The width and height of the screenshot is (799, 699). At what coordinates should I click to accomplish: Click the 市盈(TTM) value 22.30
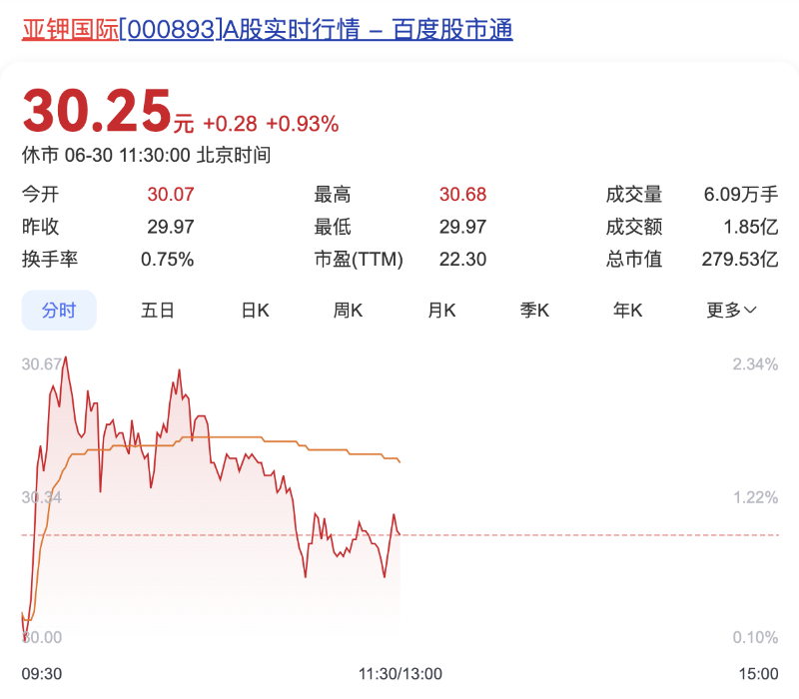point(462,260)
